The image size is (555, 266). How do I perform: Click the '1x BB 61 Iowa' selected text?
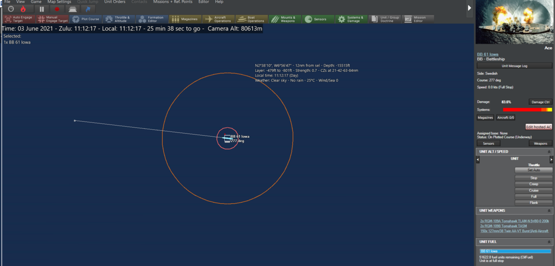[17, 43]
